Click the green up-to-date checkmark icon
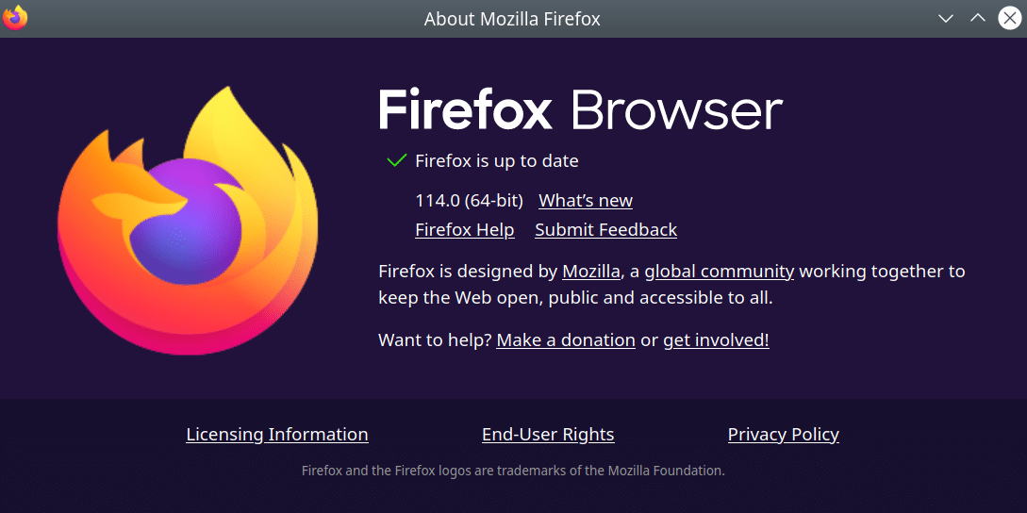 click(x=397, y=160)
